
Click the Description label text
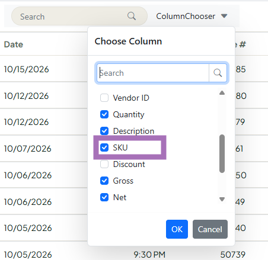click(x=133, y=131)
